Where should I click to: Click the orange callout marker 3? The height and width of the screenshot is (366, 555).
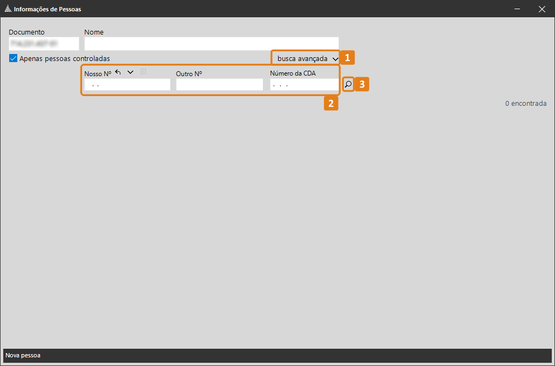point(362,84)
